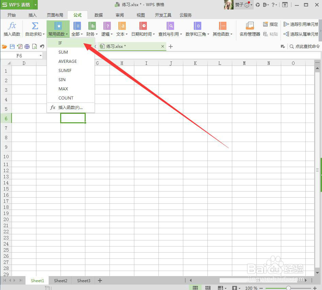
Task: Open the name box dropdown arrow
Action: click(x=40, y=56)
